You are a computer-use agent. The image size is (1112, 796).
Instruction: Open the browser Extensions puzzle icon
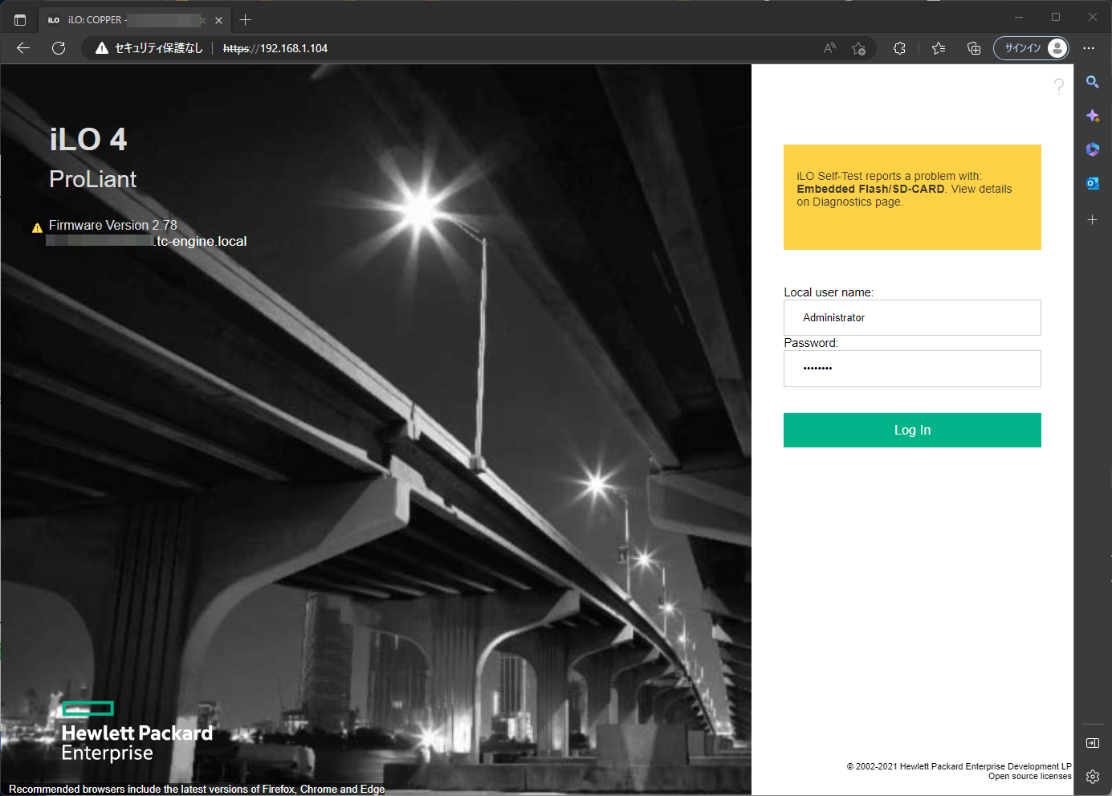point(899,48)
